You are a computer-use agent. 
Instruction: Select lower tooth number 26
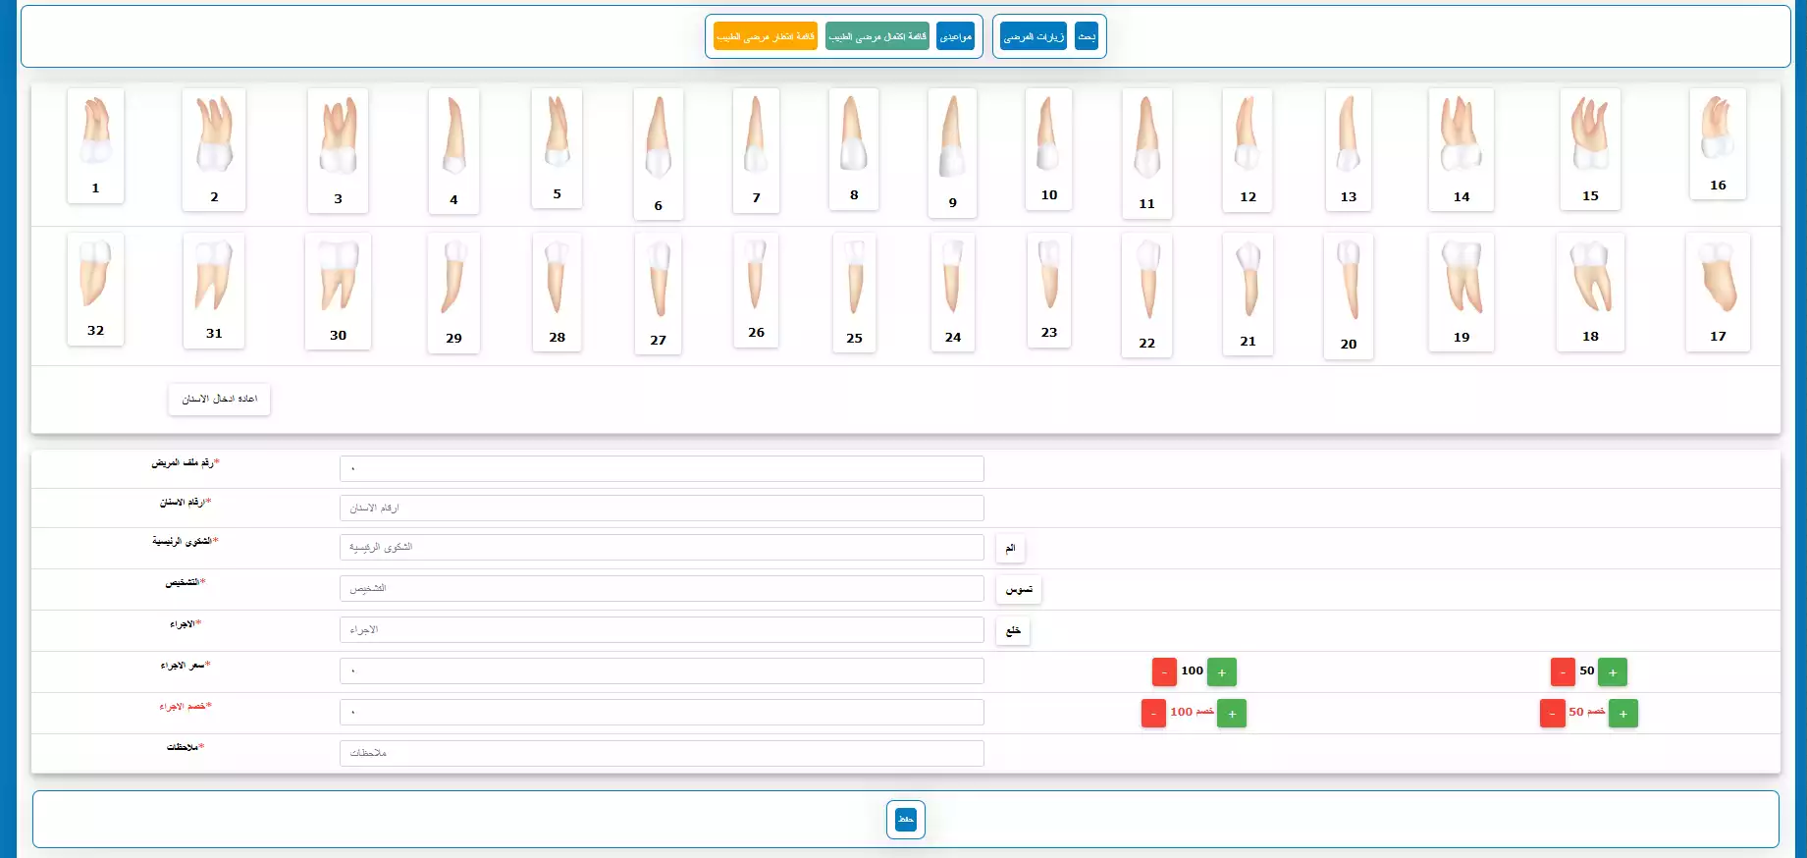[x=756, y=291]
